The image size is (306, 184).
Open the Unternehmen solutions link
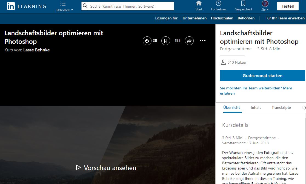coord(195,18)
